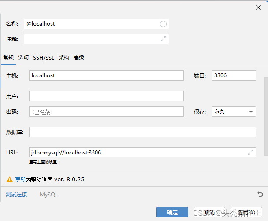Screen dimensions: 268x221
Task: Click the 测试连接 test connection link
Action: [x=16, y=195]
